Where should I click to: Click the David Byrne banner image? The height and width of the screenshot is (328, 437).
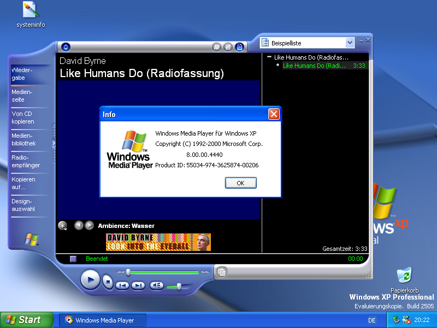click(x=158, y=242)
